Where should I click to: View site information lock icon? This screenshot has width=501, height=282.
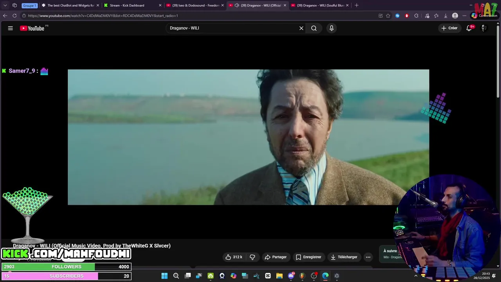pyautogui.click(x=24, y=16)
